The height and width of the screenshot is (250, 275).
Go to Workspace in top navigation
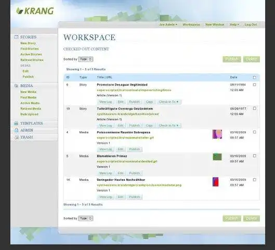point(191,24)
